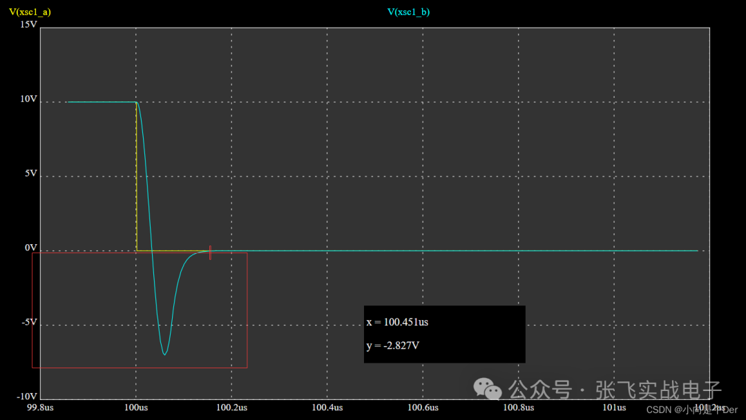Select the y = -2.827V readout

pyautogui.click(x=393, y=346)
